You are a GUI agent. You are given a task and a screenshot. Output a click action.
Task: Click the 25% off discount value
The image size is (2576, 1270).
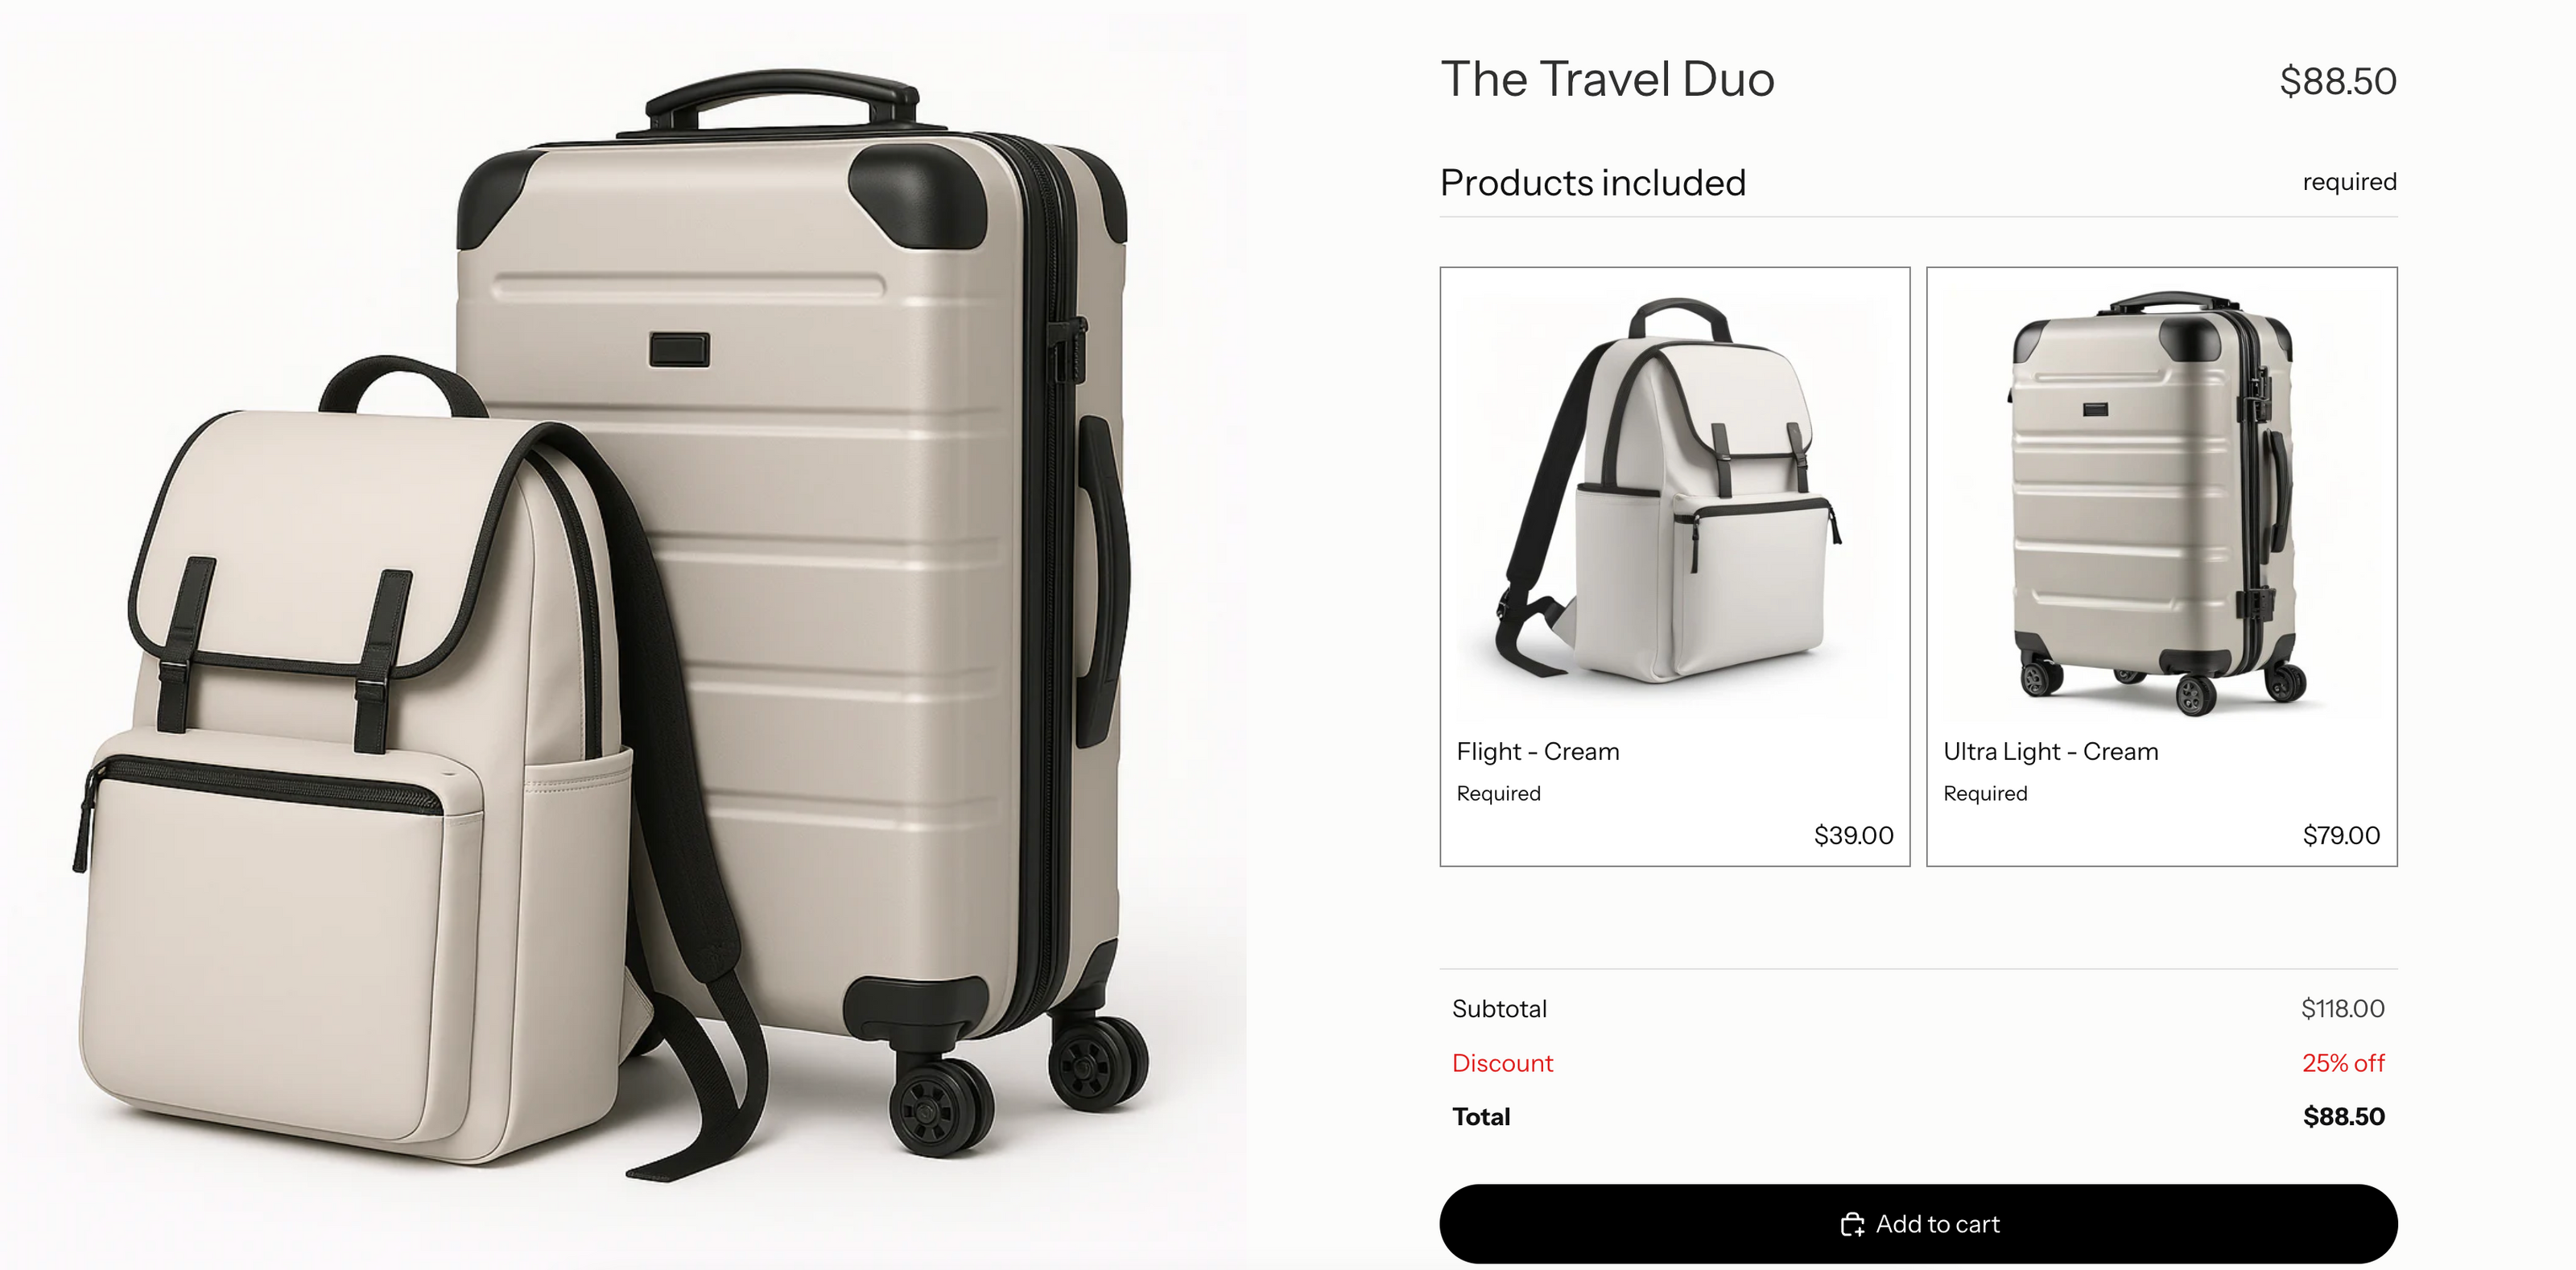(x=2343, y=1063)
